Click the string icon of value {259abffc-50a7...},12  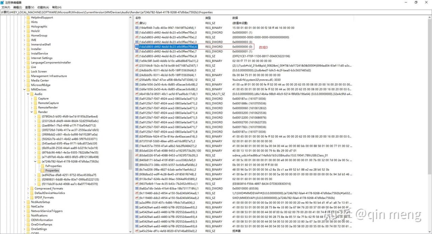(x=137, y=80)
